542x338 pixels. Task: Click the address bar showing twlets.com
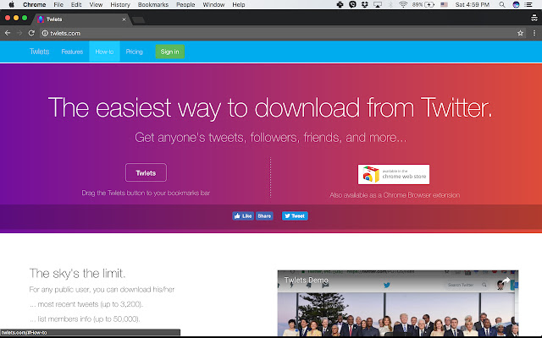click(277, 33)
